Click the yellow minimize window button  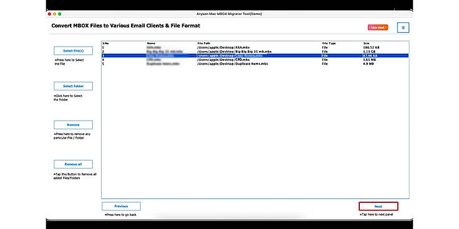54,14
